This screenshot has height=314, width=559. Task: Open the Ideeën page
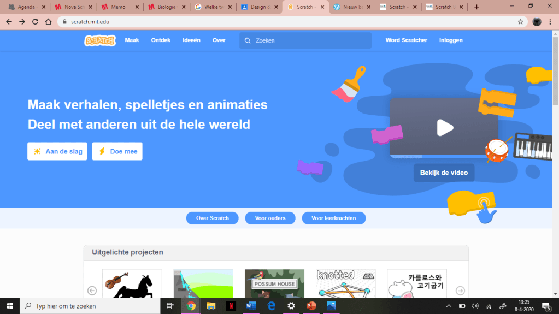click(x=191, y=40)
